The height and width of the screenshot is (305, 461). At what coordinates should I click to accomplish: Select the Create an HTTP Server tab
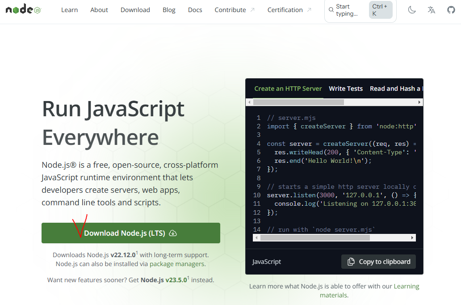[288, 89]
